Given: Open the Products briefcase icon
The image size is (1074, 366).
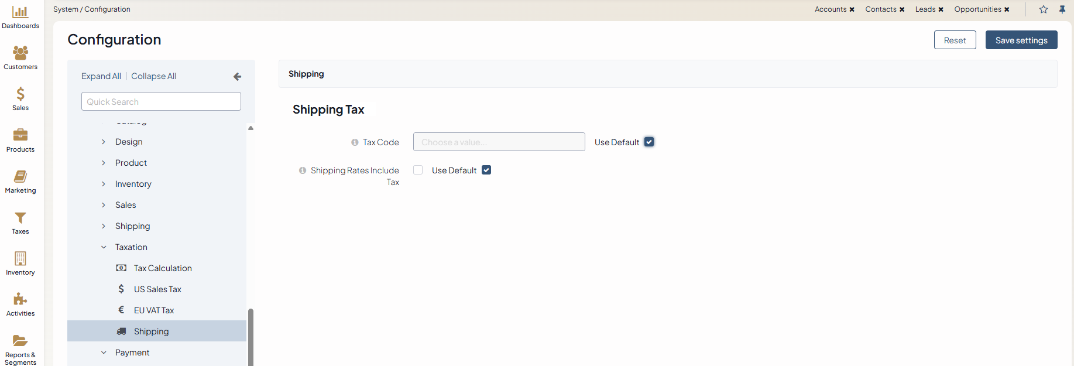Looking at the screenshot, I should click(20, 135).
